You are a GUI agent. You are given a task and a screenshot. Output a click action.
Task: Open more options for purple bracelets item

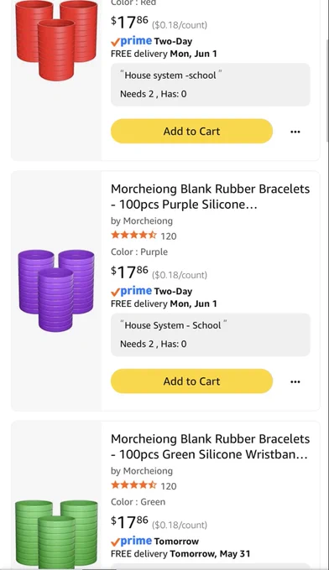(x=295, y=381)
